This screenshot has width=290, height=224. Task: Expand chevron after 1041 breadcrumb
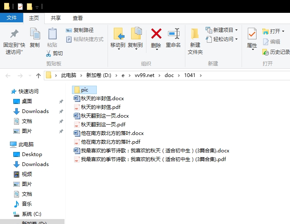pyautogui.click(x=201, y=75)
